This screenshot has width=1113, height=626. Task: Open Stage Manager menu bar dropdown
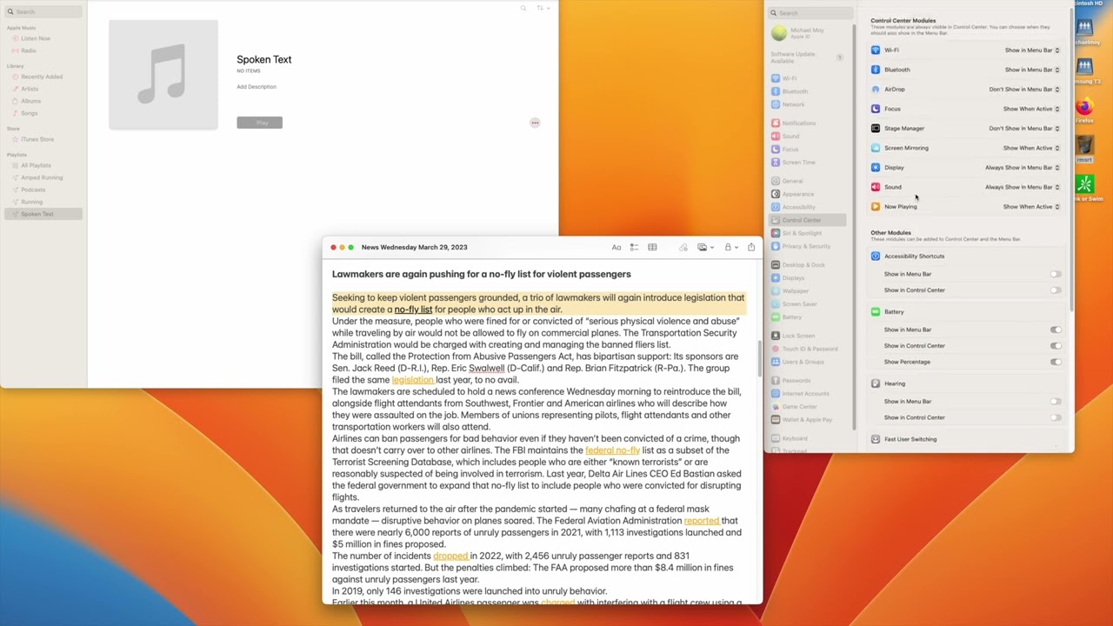coord(1024,129)
